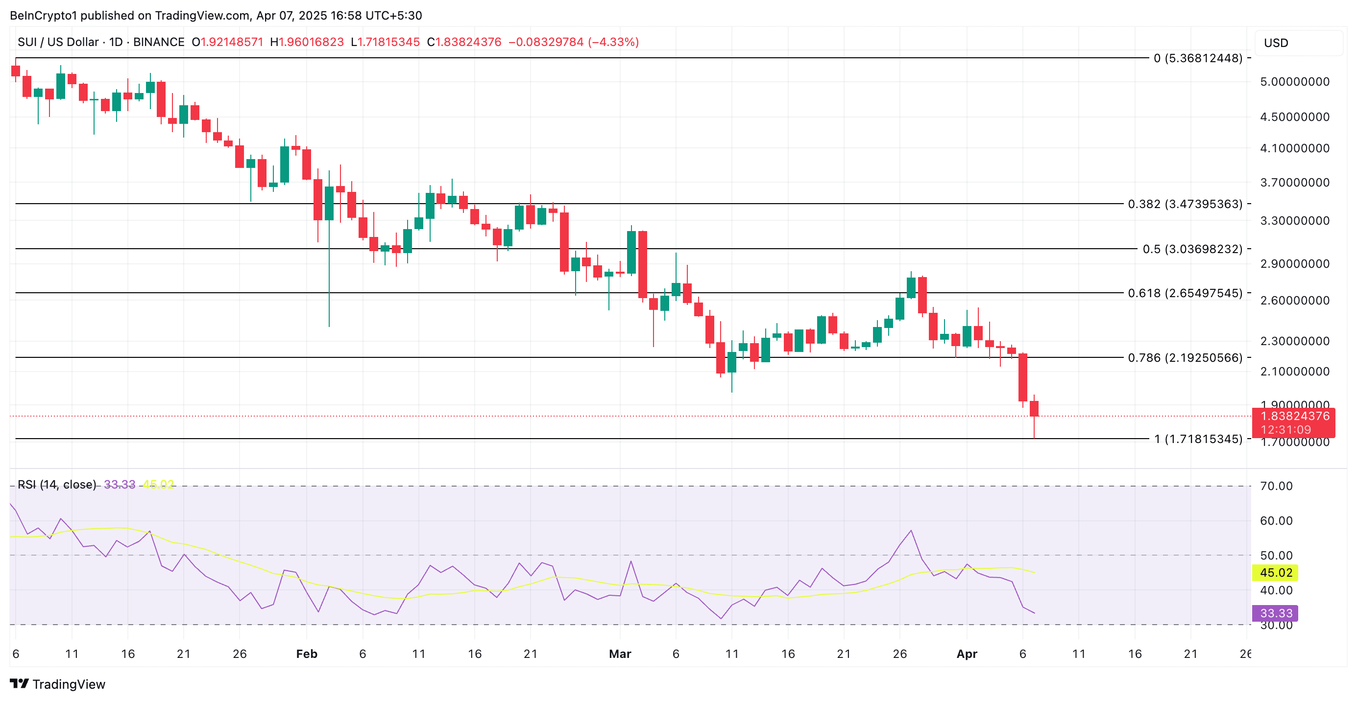The image size is (1357, 701).
Task: Click the 0.382 Fibonacci level label
Action: tap(1185, 204)
